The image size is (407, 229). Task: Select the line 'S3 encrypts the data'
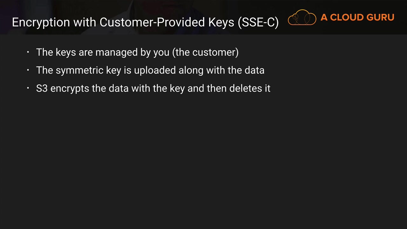tap(153, 88)
